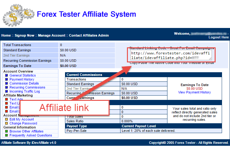The width and height of the screenshot is (230, 146).
Task: Click the blue bullet beside General Statistics
Action: tap(6, 75)
